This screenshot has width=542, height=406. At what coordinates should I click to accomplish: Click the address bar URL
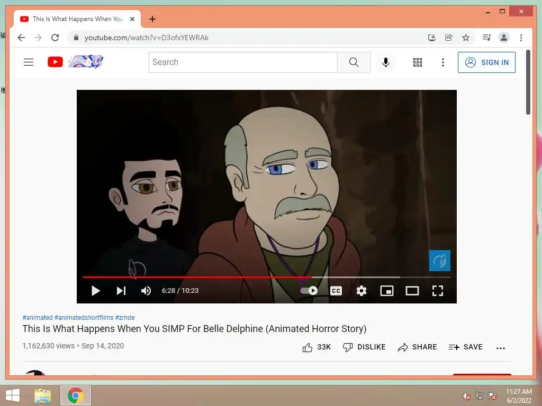[147, 38]
